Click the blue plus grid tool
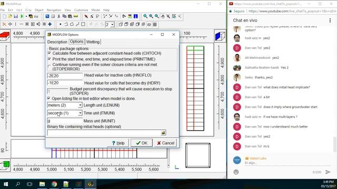Screen dimensions: 337x189 (50, 24)
